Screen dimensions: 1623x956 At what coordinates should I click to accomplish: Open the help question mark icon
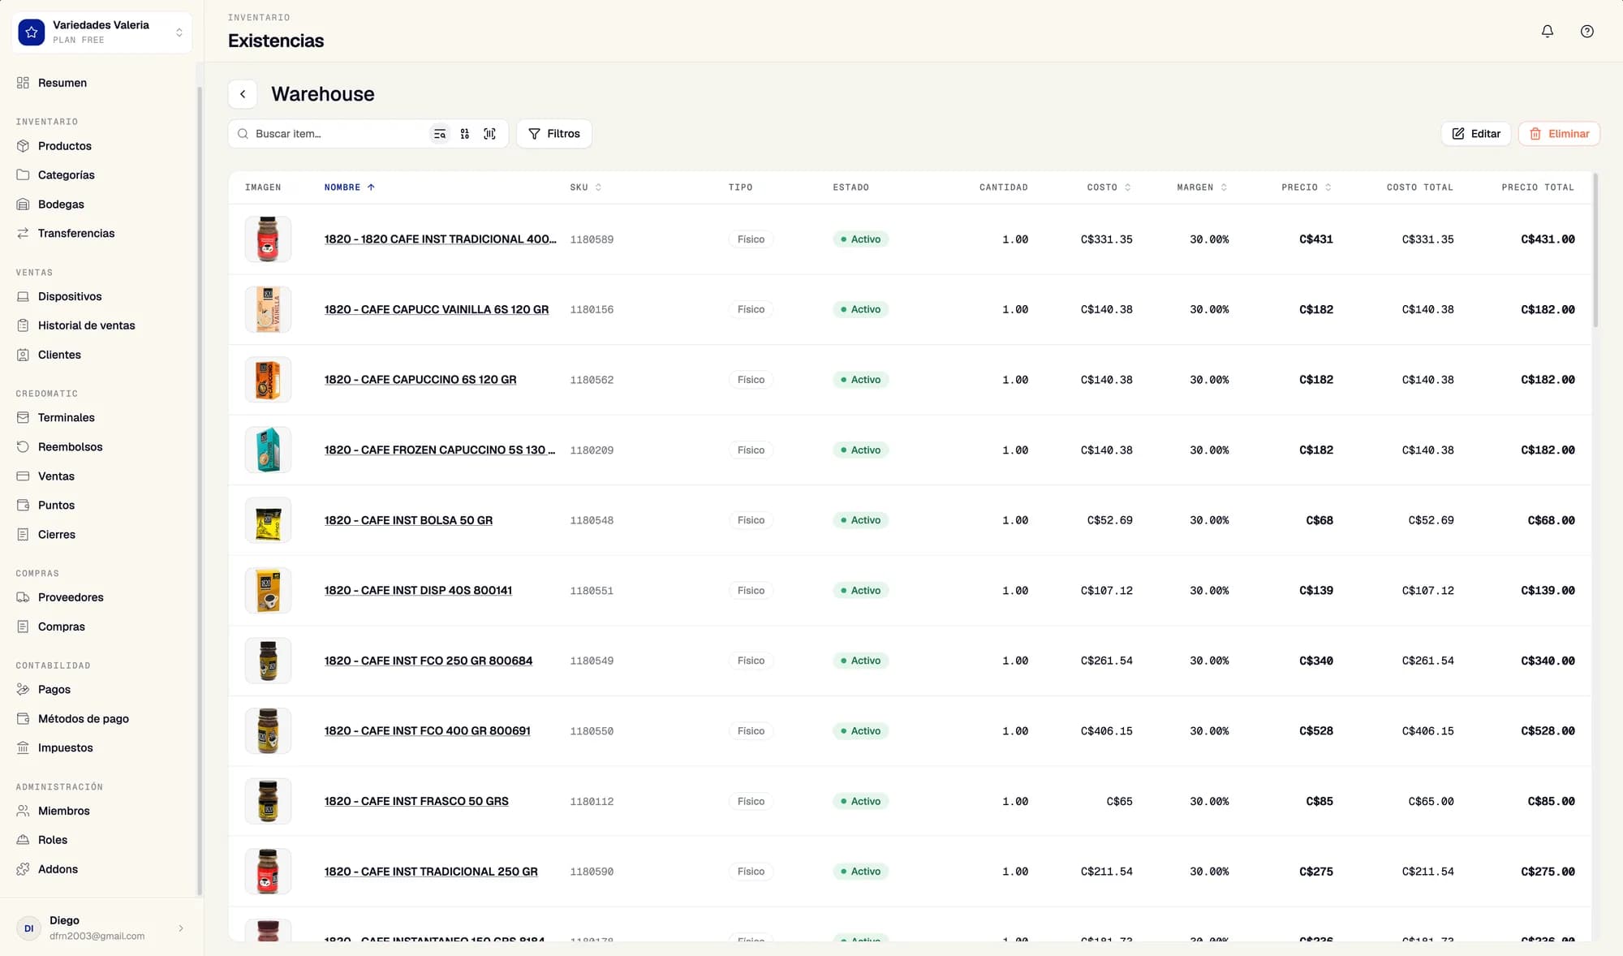point(1587,32)
